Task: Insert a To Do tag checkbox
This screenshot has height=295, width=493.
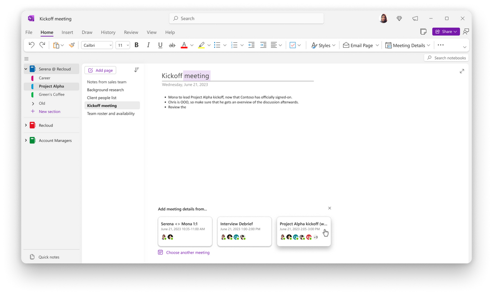Action: pyautogui.click(x=294, y=45)
